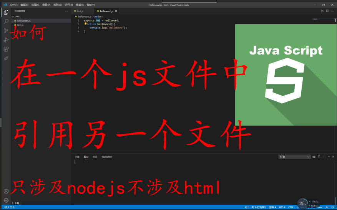Click the rocket icon in activity bar

click(x=6, y=58)
